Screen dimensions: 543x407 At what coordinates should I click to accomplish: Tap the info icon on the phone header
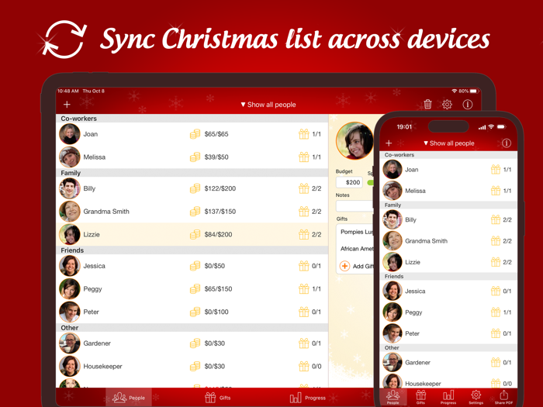507,143
